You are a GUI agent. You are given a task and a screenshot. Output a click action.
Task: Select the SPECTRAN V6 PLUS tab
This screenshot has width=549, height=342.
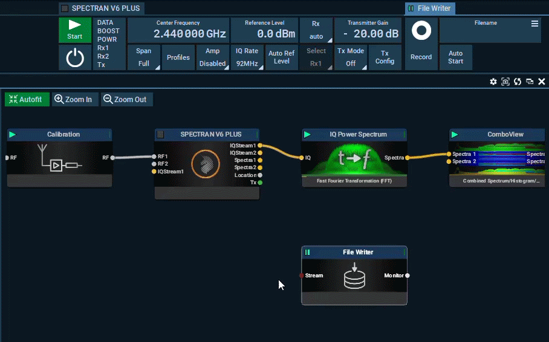[102, 8]
